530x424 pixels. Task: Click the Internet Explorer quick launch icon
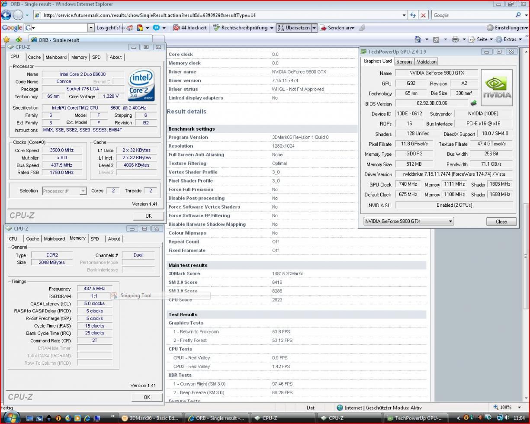click(87, 418)
